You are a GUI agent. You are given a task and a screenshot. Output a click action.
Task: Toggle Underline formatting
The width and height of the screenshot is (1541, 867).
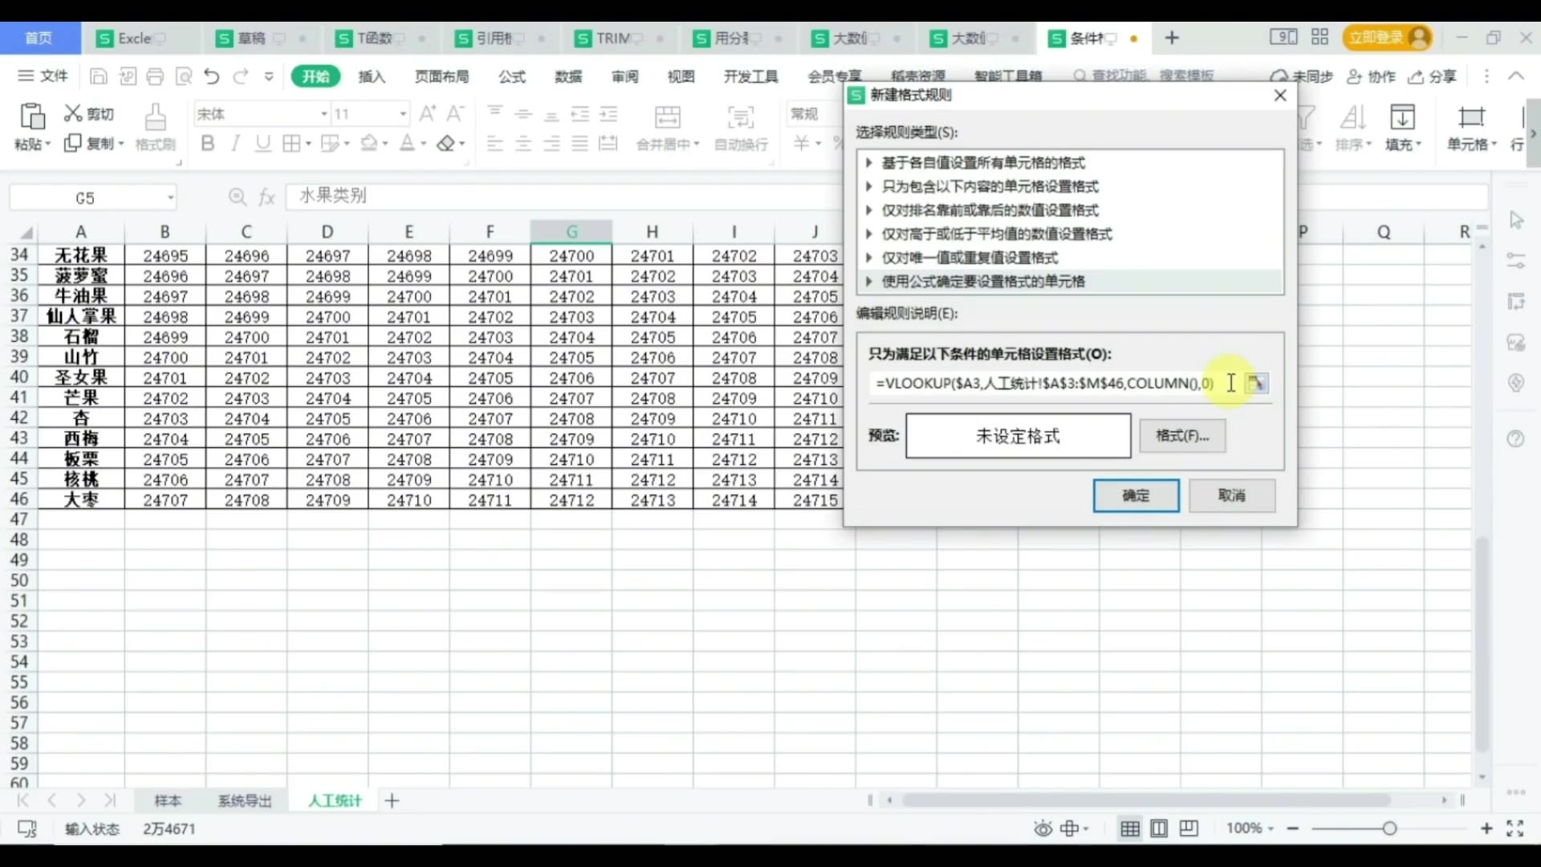coord(262,144)
